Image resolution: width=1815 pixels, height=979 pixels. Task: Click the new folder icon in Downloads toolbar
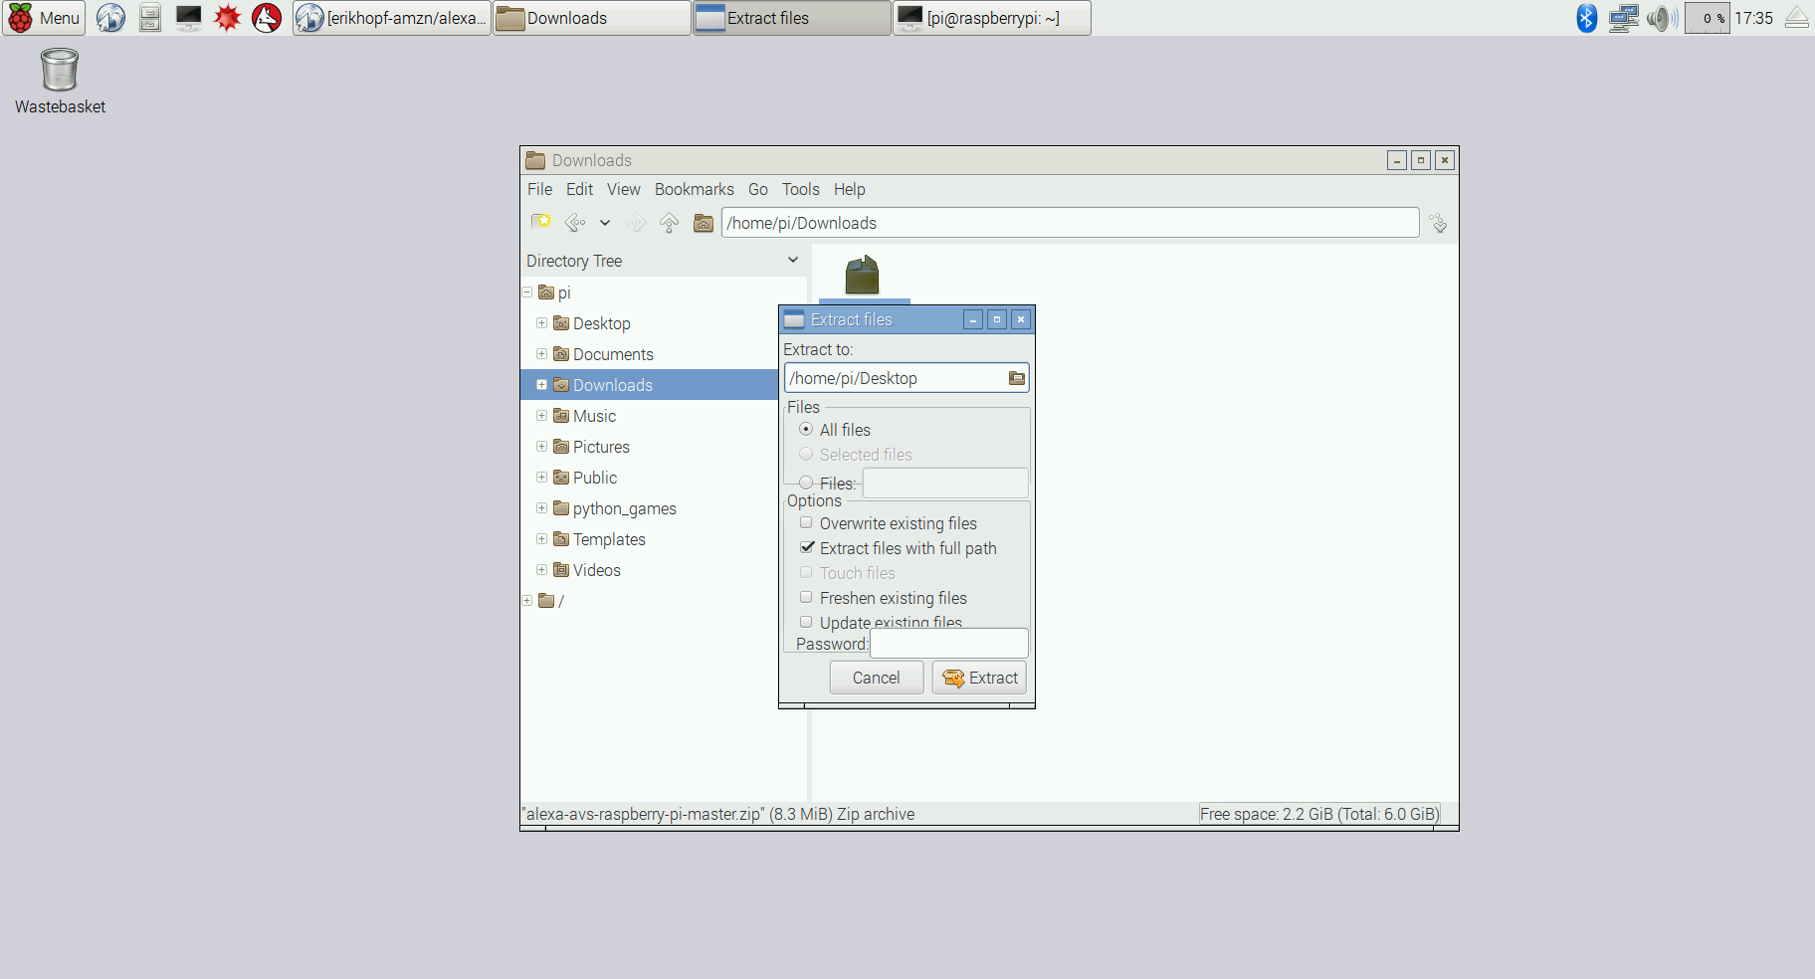[x=541, y=222]
